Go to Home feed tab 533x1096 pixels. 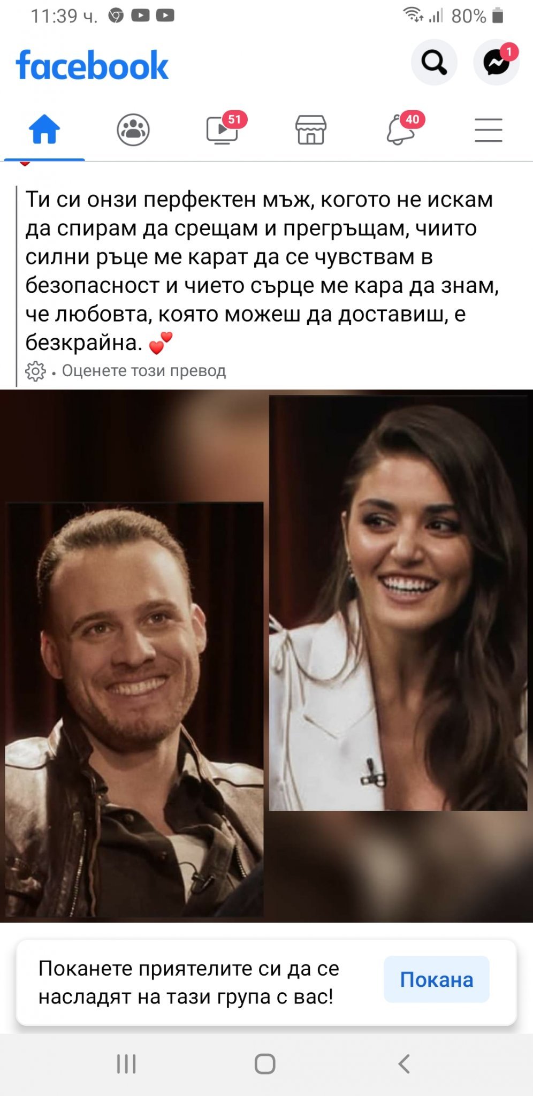coord(44,130)
